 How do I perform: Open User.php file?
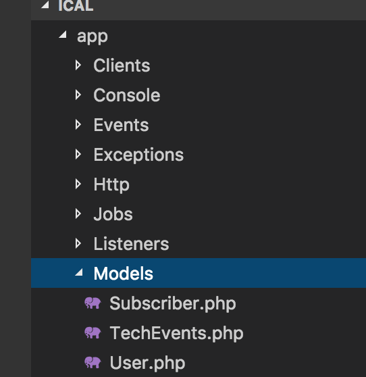(147, 363)
